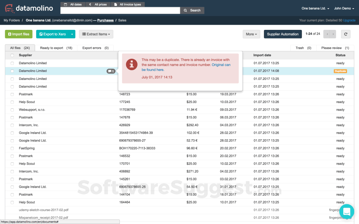The width and height of the screenshot is (359, 224).
Task: Expand the Export to Xero arrow dropdown
Action: tap(72, 34)
